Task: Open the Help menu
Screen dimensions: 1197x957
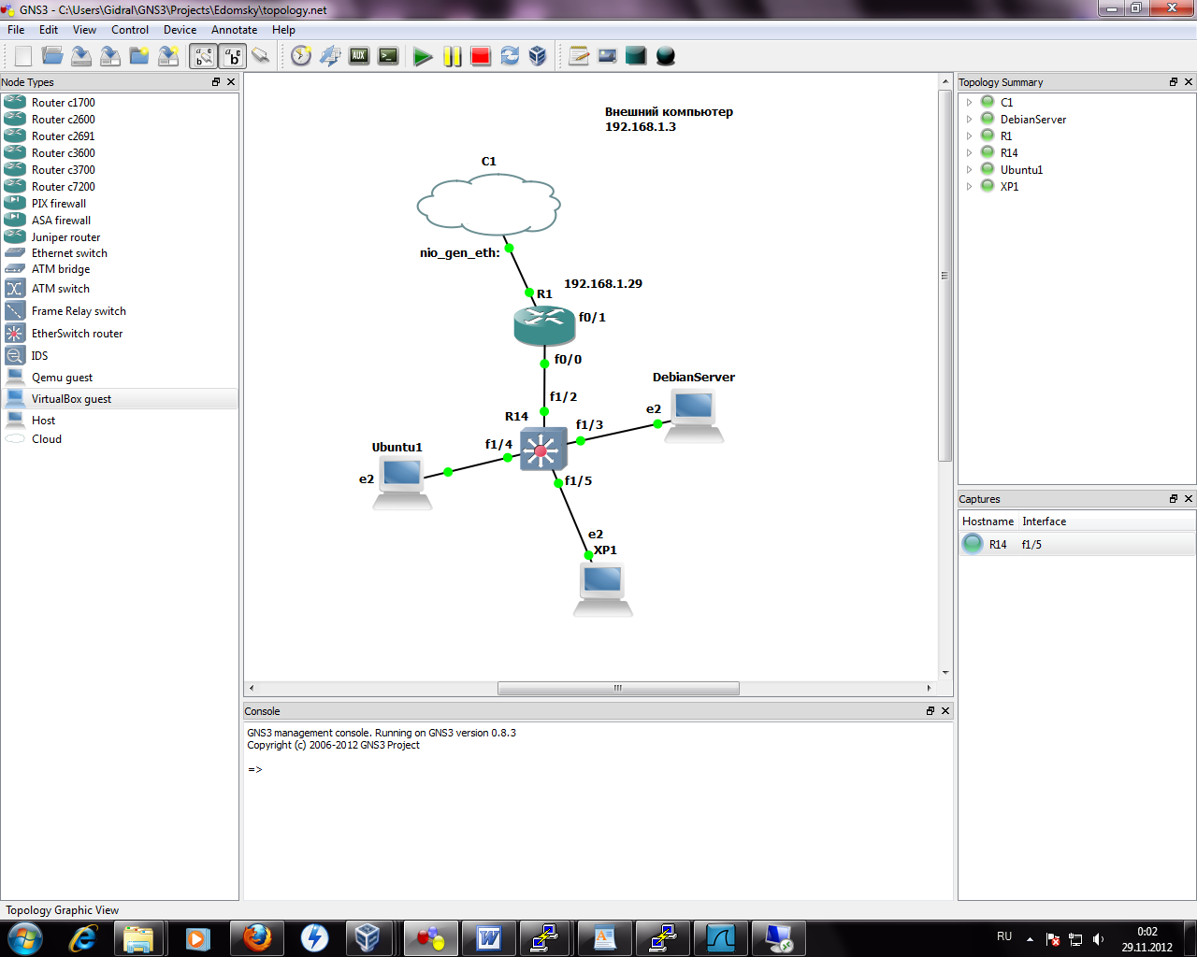Action: click(x=283, y=30)
